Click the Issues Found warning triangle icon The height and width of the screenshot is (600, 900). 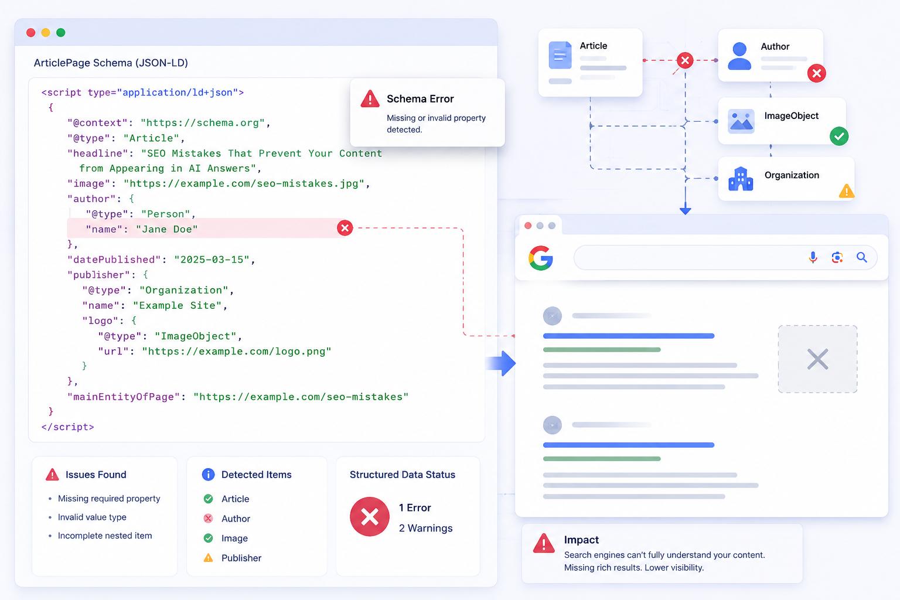(52, 475)
